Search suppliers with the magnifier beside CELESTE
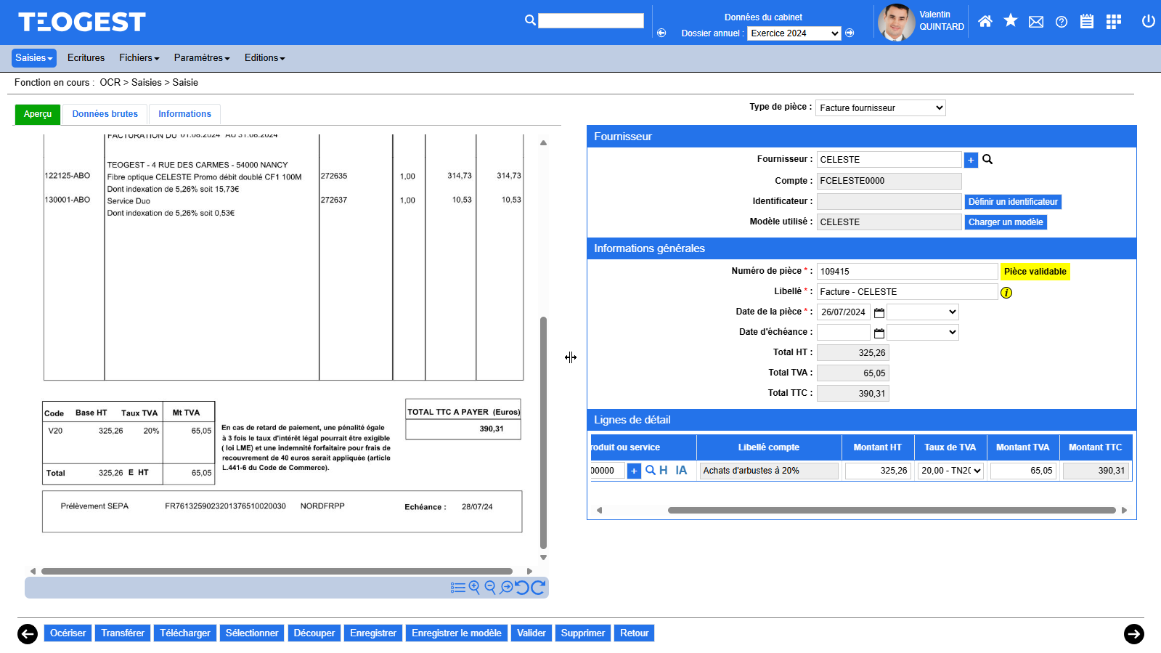 point(987,159)
